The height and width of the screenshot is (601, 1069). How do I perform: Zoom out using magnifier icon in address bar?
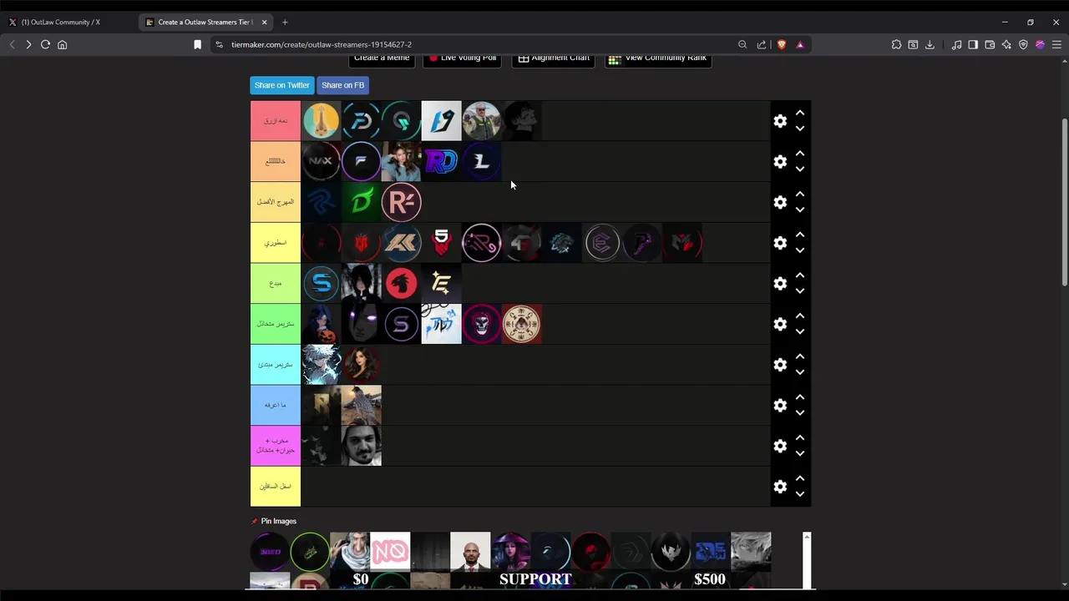(742, 44)
